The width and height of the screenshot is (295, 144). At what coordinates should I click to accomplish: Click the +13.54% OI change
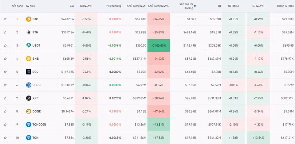(258, 137)
